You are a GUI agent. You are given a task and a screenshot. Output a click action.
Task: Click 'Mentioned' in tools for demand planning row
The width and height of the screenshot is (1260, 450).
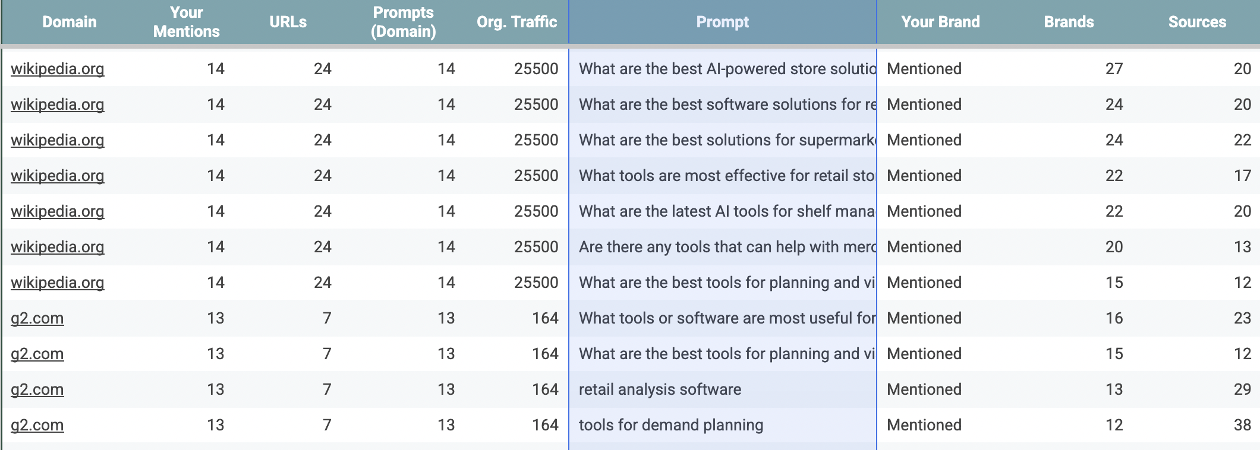point(924,425)
